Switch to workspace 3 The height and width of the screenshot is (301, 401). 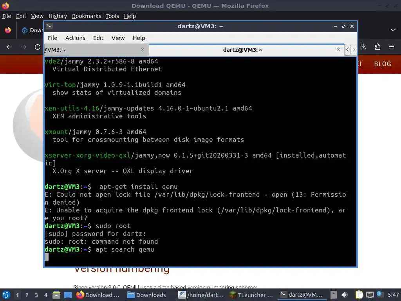(x=36, y=295)
